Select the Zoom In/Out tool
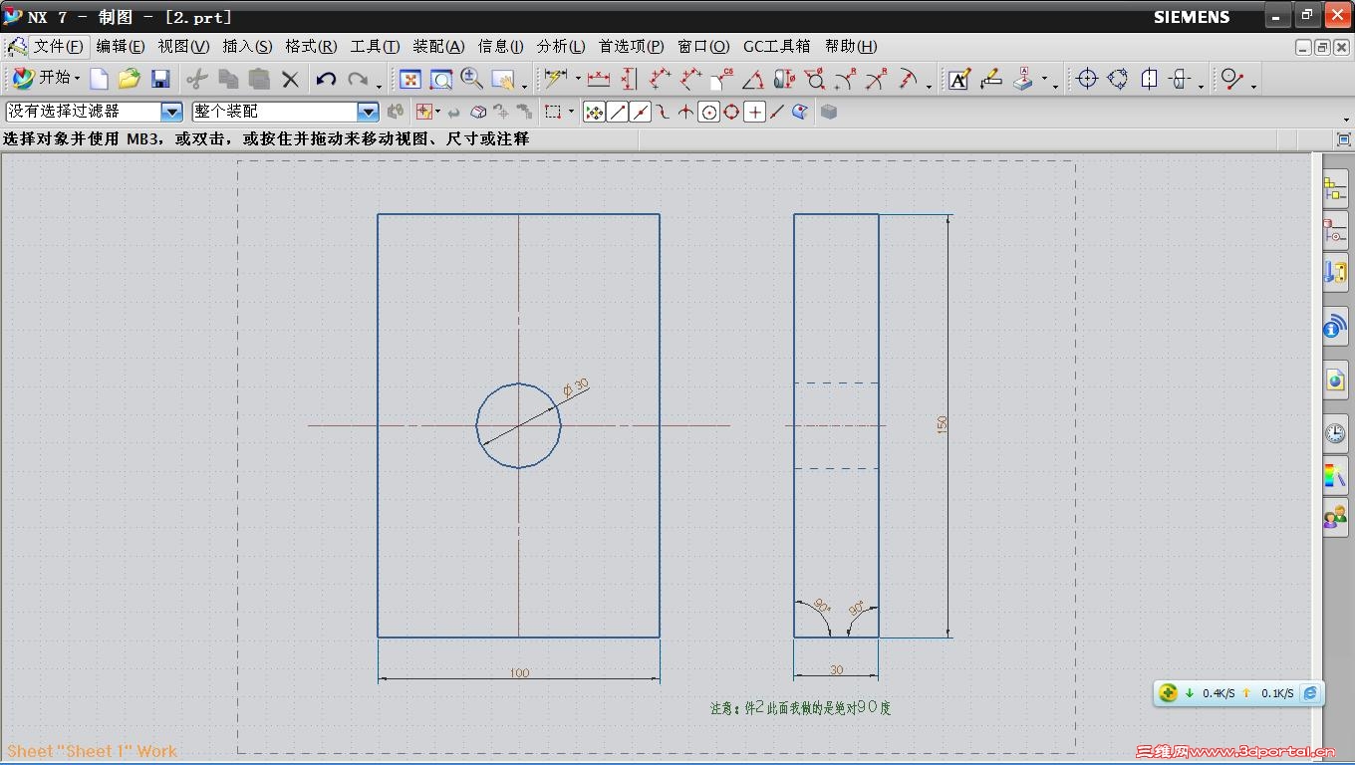 pyautogui.click(x=472, y=79)
